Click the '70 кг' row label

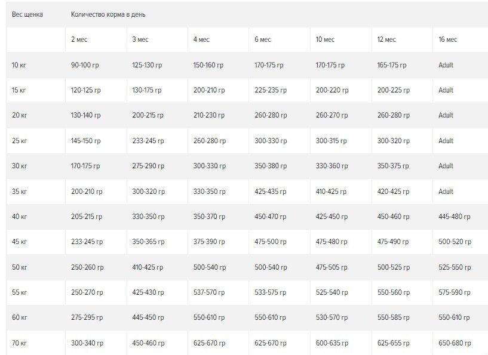(x=19, y=343)
